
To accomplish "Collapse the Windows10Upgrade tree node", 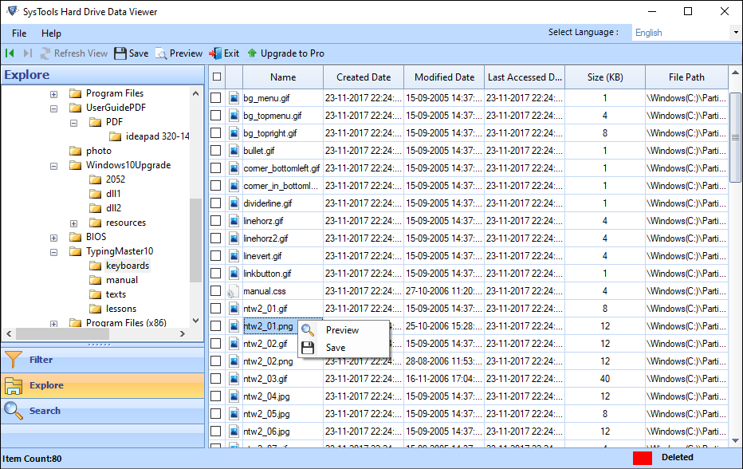I will point(54,166).
